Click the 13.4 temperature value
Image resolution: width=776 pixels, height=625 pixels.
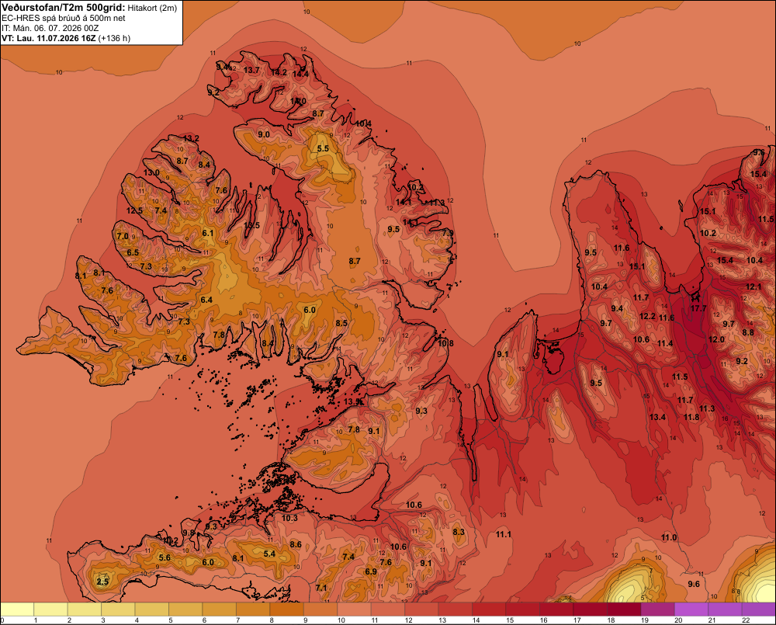click(x=657, y=418)
